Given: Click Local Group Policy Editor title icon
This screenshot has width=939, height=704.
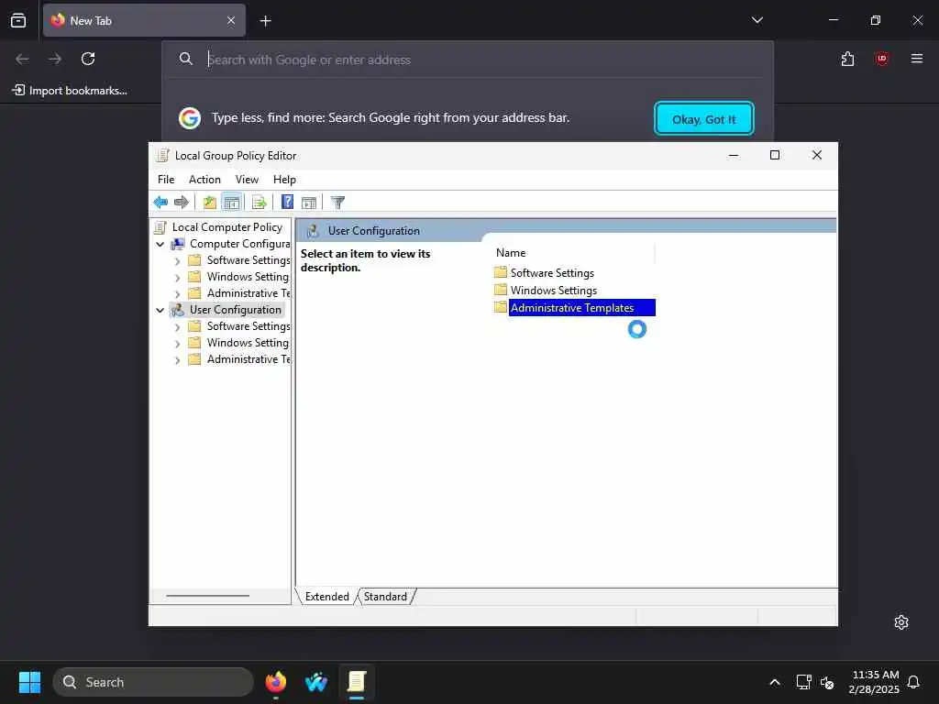Looking at the screenshot, I should [162, 156].
